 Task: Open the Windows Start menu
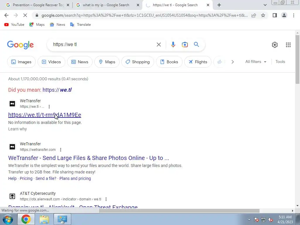7,219
